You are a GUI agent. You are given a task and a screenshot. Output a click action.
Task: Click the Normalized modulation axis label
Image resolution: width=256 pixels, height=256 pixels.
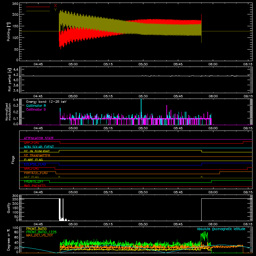pos(8,112)
